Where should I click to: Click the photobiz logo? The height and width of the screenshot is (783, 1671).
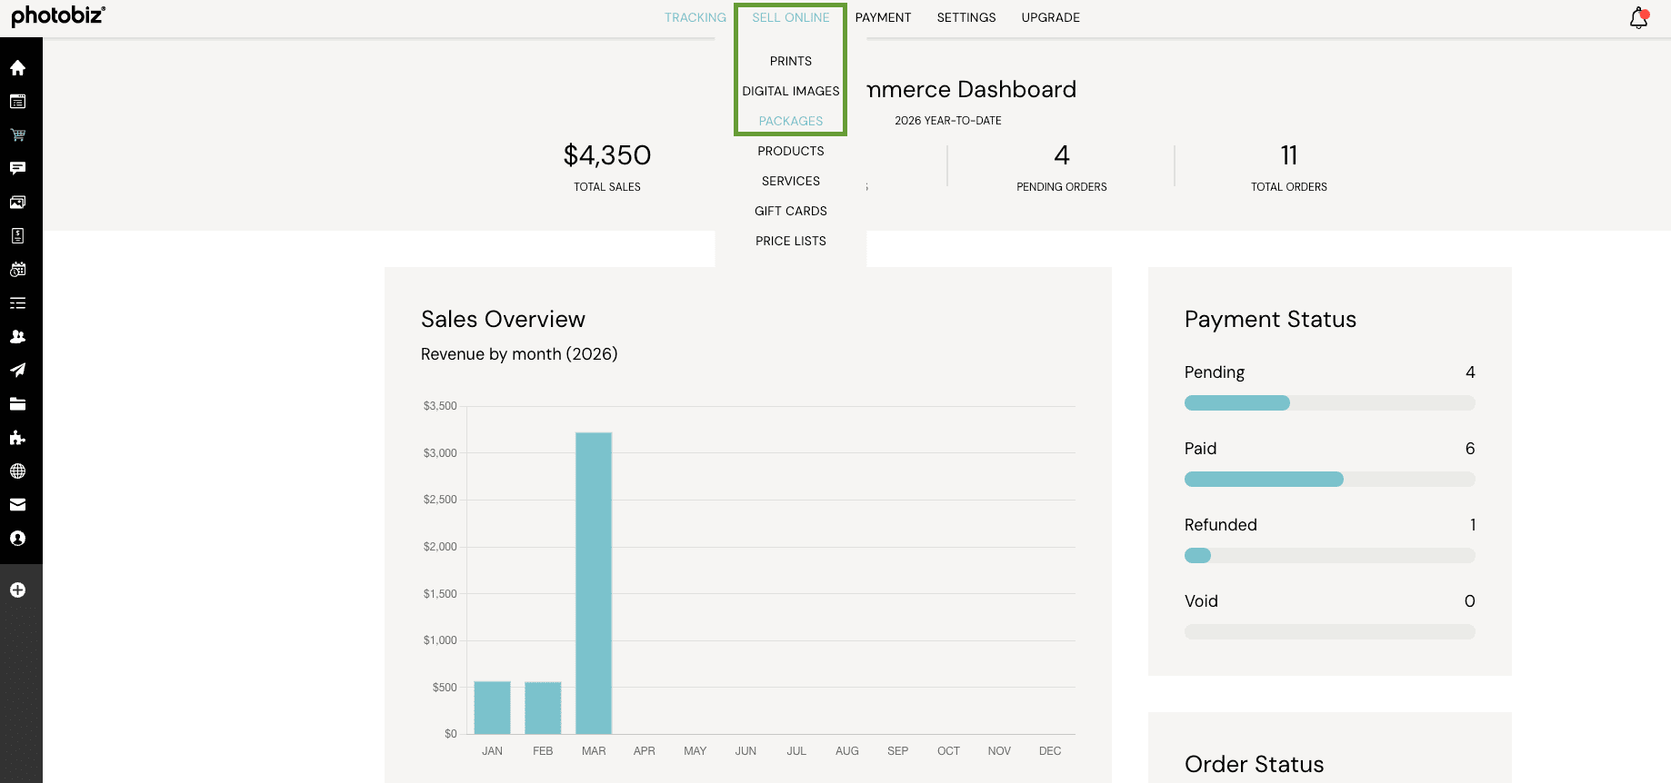point(58,15)
